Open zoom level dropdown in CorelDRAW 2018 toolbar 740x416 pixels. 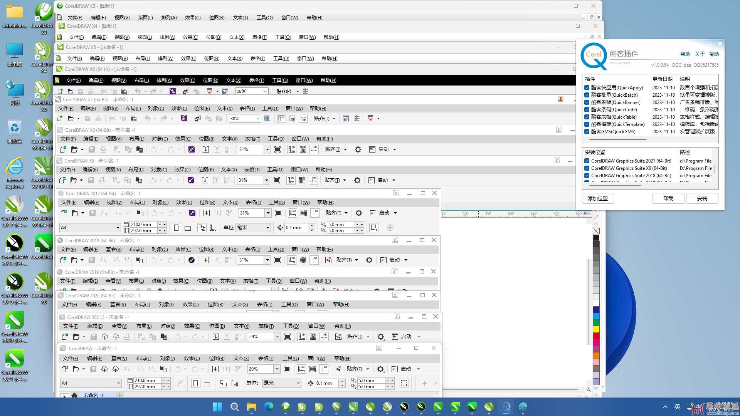267,260
